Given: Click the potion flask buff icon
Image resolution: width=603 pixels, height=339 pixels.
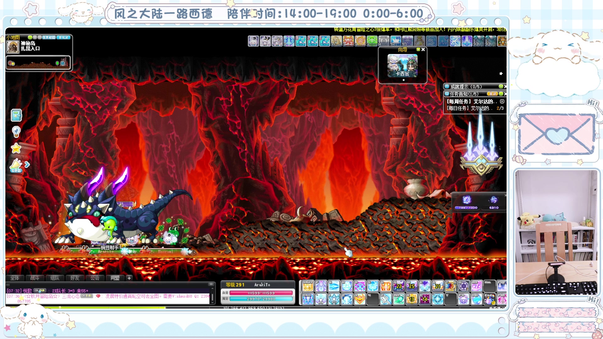Looking at the screenshot, I should pos(420,41).
